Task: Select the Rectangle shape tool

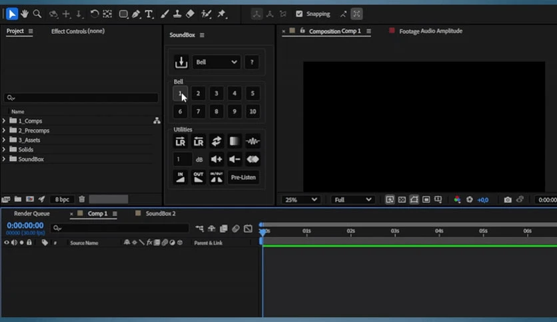Action: point(123,14)
